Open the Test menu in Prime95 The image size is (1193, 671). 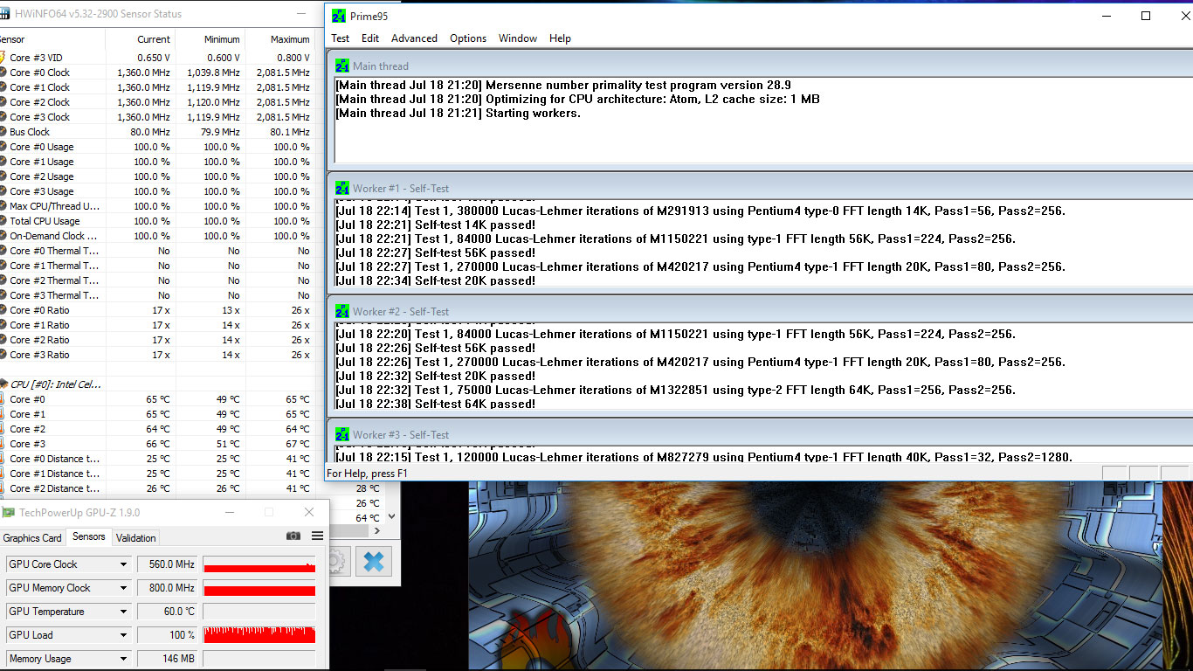pos(341,38)
